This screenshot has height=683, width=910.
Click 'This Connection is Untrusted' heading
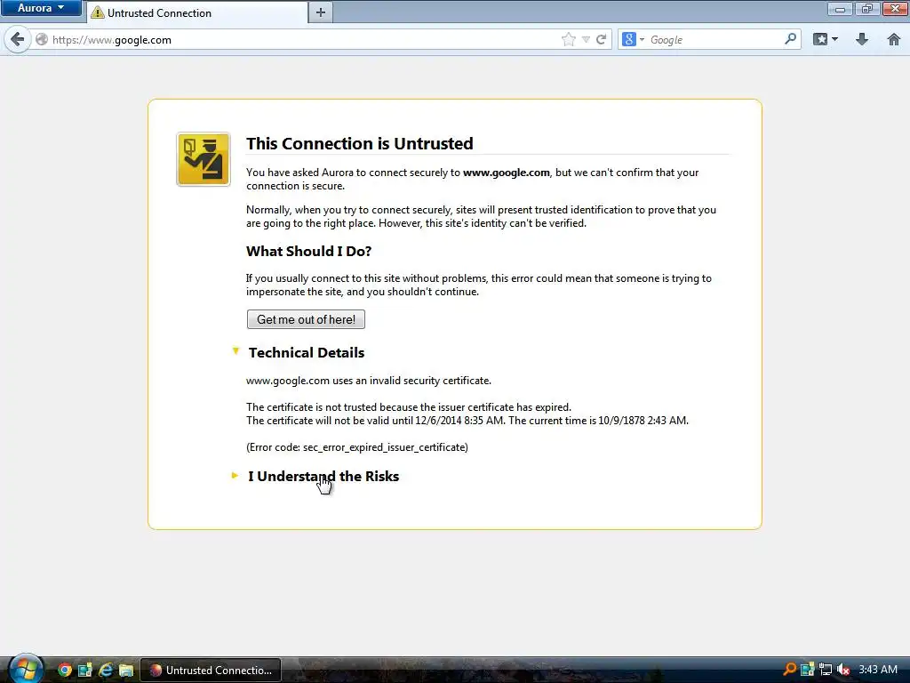click(360, 143)
